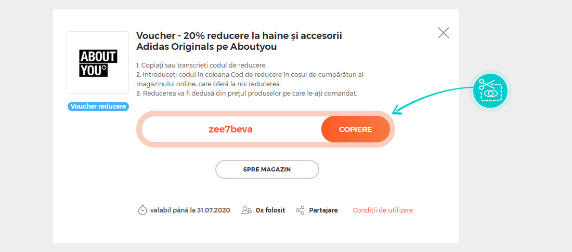Click instruction step 1 about copying code

click(201, 65)
